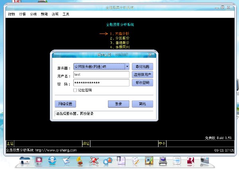Open the 分析 menu

point(33,14)
